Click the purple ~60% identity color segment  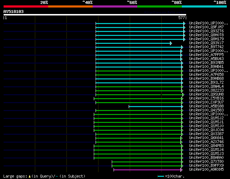[x=115, y=6]
